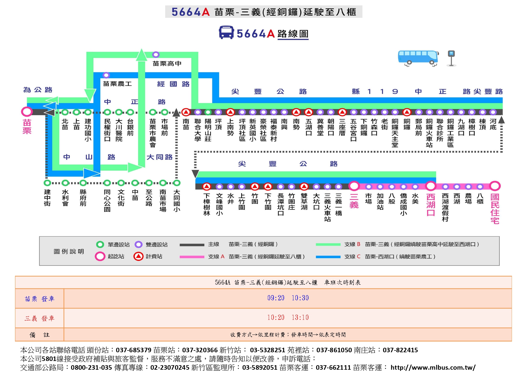
Task: Select the 三義 terminal station marker
Action: (x=354, y=186)
